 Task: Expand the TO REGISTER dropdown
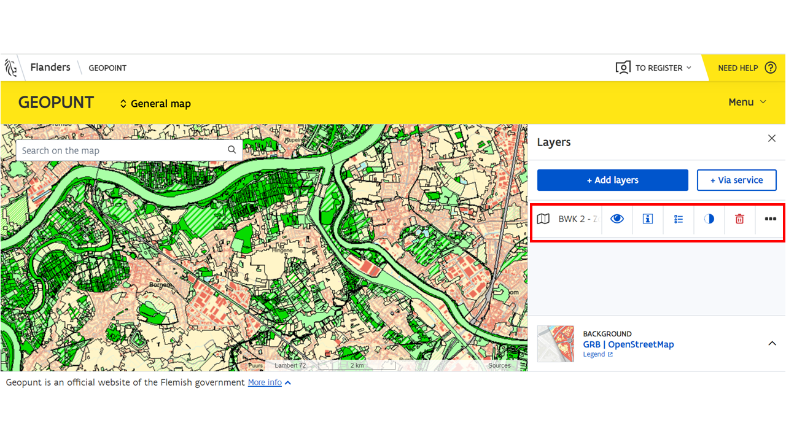coord(663,68)
